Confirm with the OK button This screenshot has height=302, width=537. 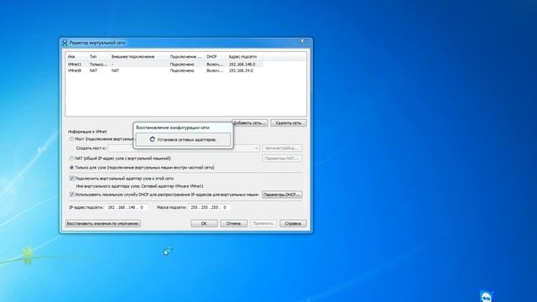[x=204, y=223]
